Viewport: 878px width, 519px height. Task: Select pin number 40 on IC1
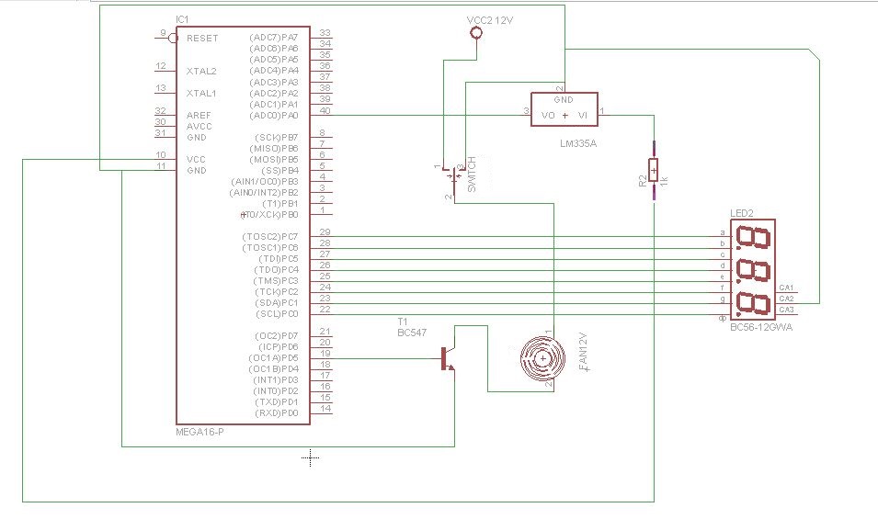click(x=325, y=110)
